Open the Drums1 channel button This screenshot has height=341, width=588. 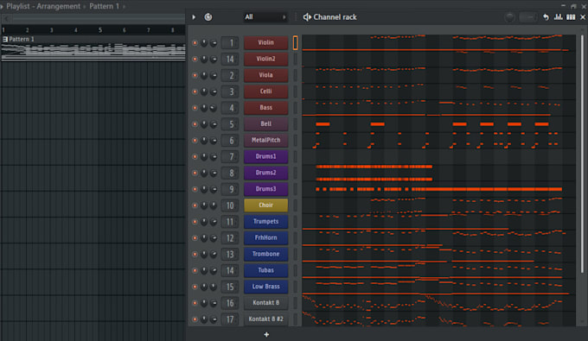(x=265, y=156)
